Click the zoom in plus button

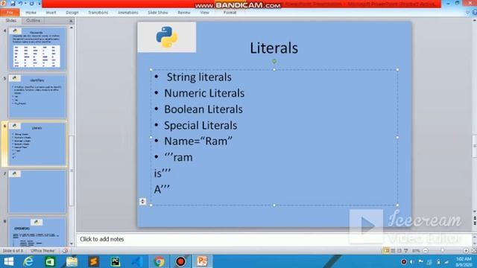466,251
